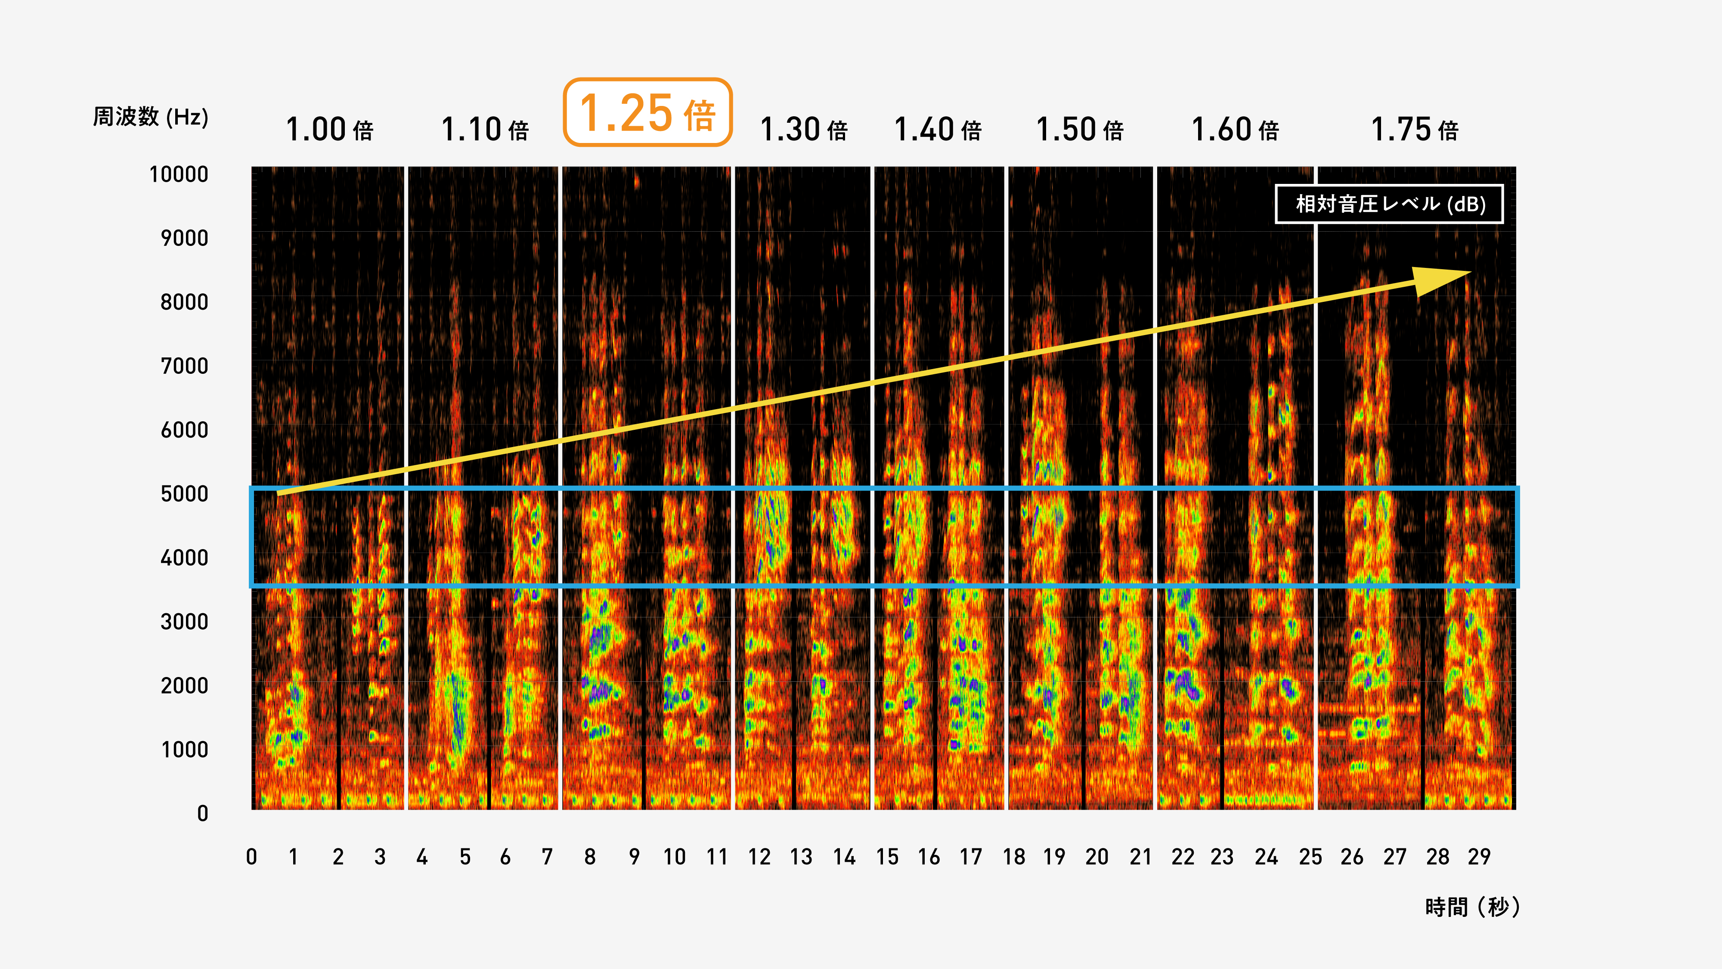Click the 周波数 (Hz) axis title
1722x969 pixels.
(x=150, y=117)
